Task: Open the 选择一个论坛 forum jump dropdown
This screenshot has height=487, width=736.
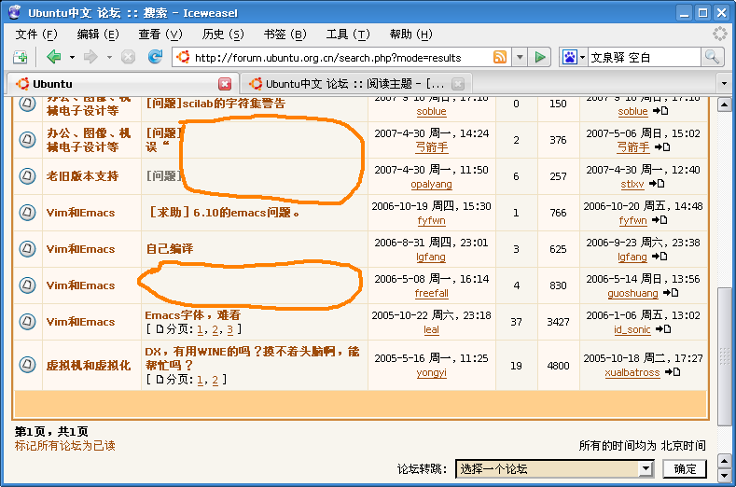Action: pos(554,468)
